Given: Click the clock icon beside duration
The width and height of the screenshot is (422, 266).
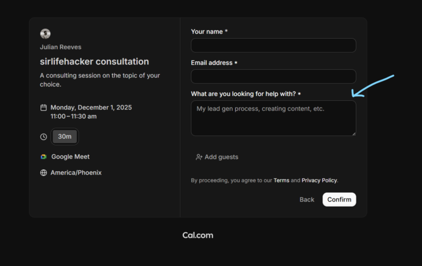Looking at the screenshot, I should point(43,137).
